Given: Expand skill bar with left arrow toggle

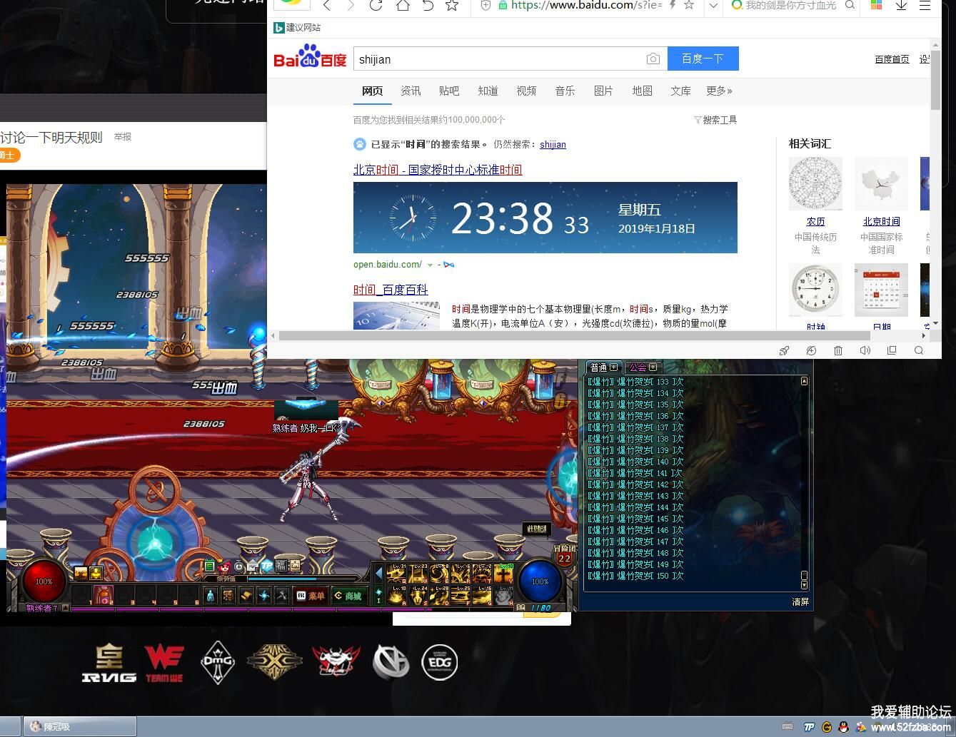Looking at the screenshot, I should 379,573.
